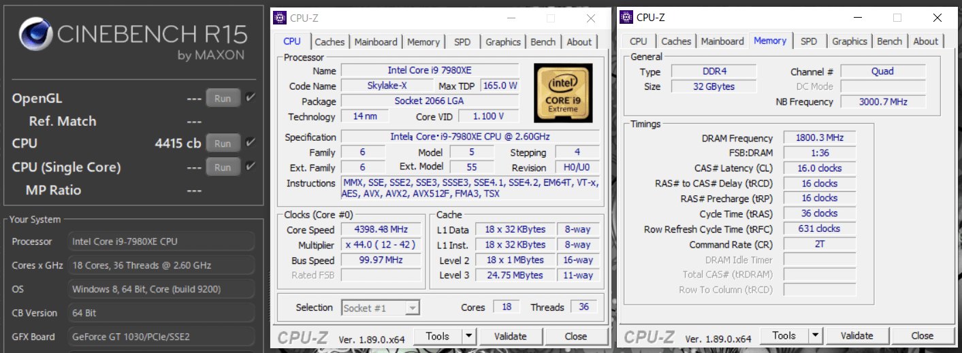Click the processor Name field
962x353 pixels.
(x=430, y=71)
